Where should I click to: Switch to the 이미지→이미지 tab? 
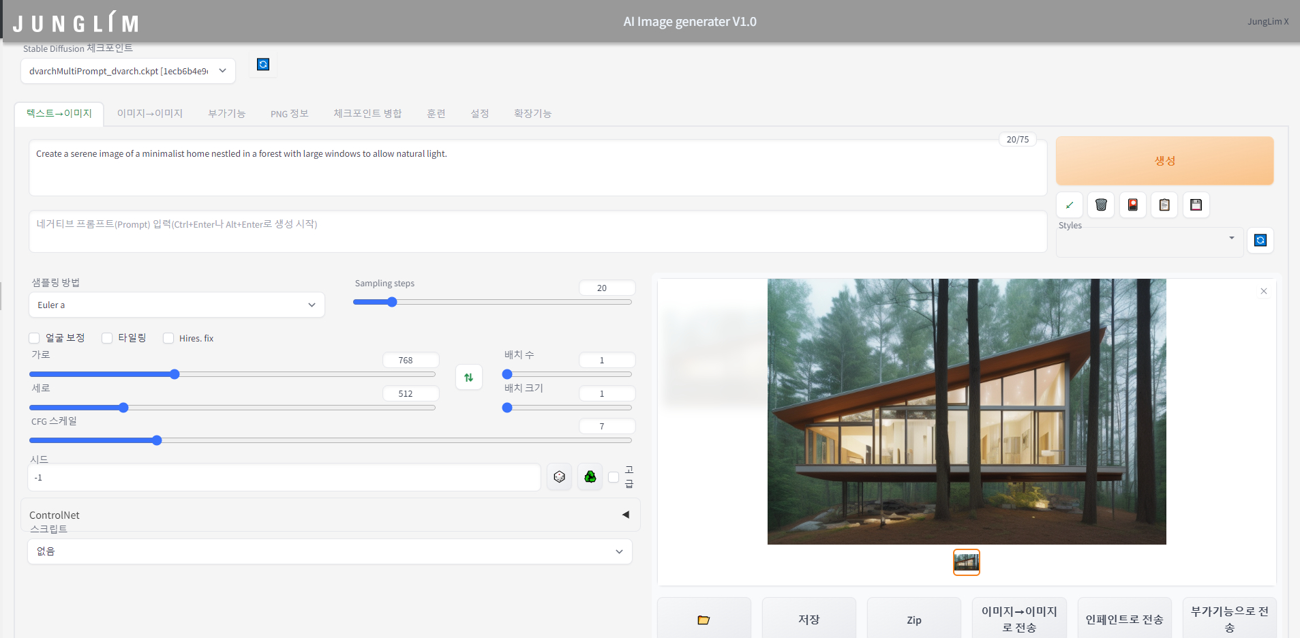coord(150,114)
